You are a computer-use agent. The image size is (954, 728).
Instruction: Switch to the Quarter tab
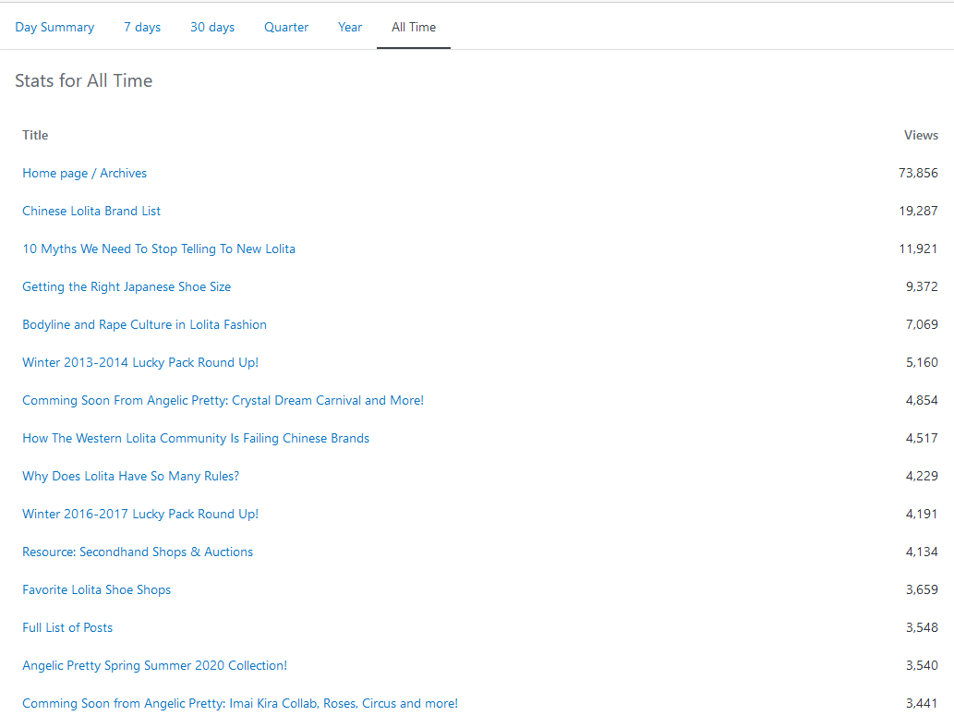(x=286, y=27)
